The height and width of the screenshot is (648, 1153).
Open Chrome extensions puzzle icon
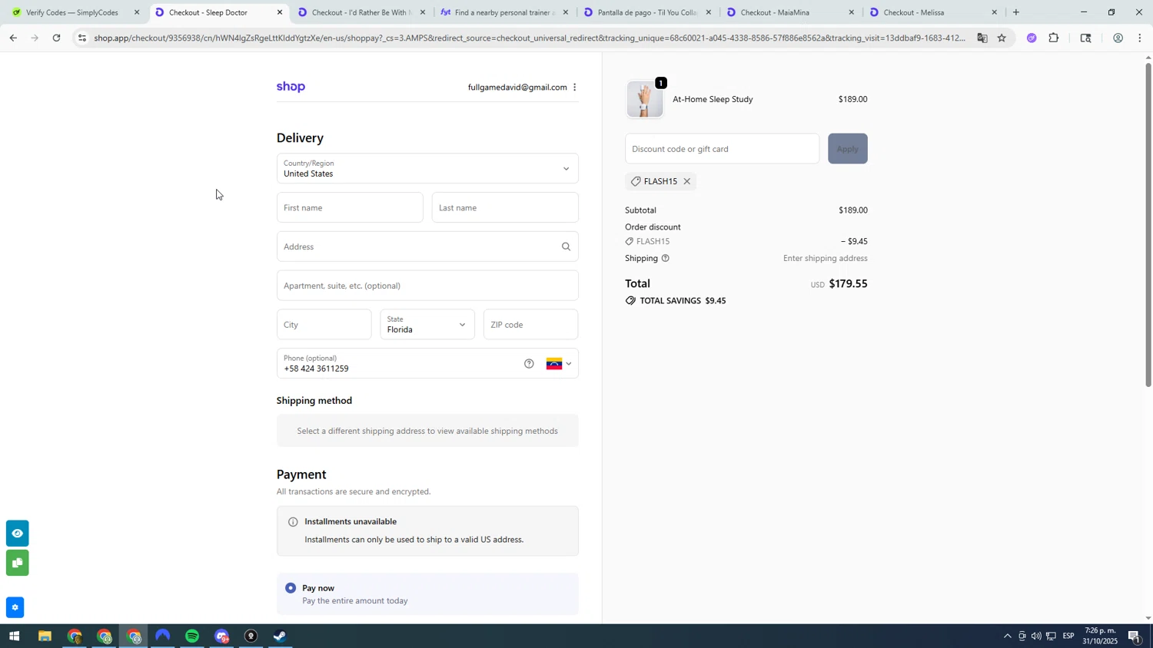tap(1054, 38)
